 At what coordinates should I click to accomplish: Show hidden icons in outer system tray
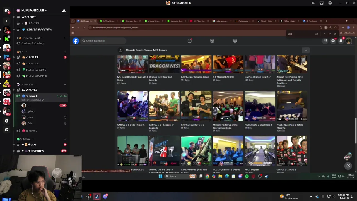tap(311, 197)
